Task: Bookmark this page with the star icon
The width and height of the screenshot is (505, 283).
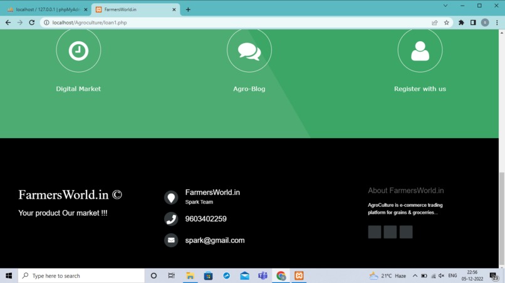Action: [446, 22]
